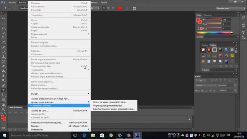The image size is (247, 139).
Task: Open Google Chrome from the taskbar
Action: [111, 135]
